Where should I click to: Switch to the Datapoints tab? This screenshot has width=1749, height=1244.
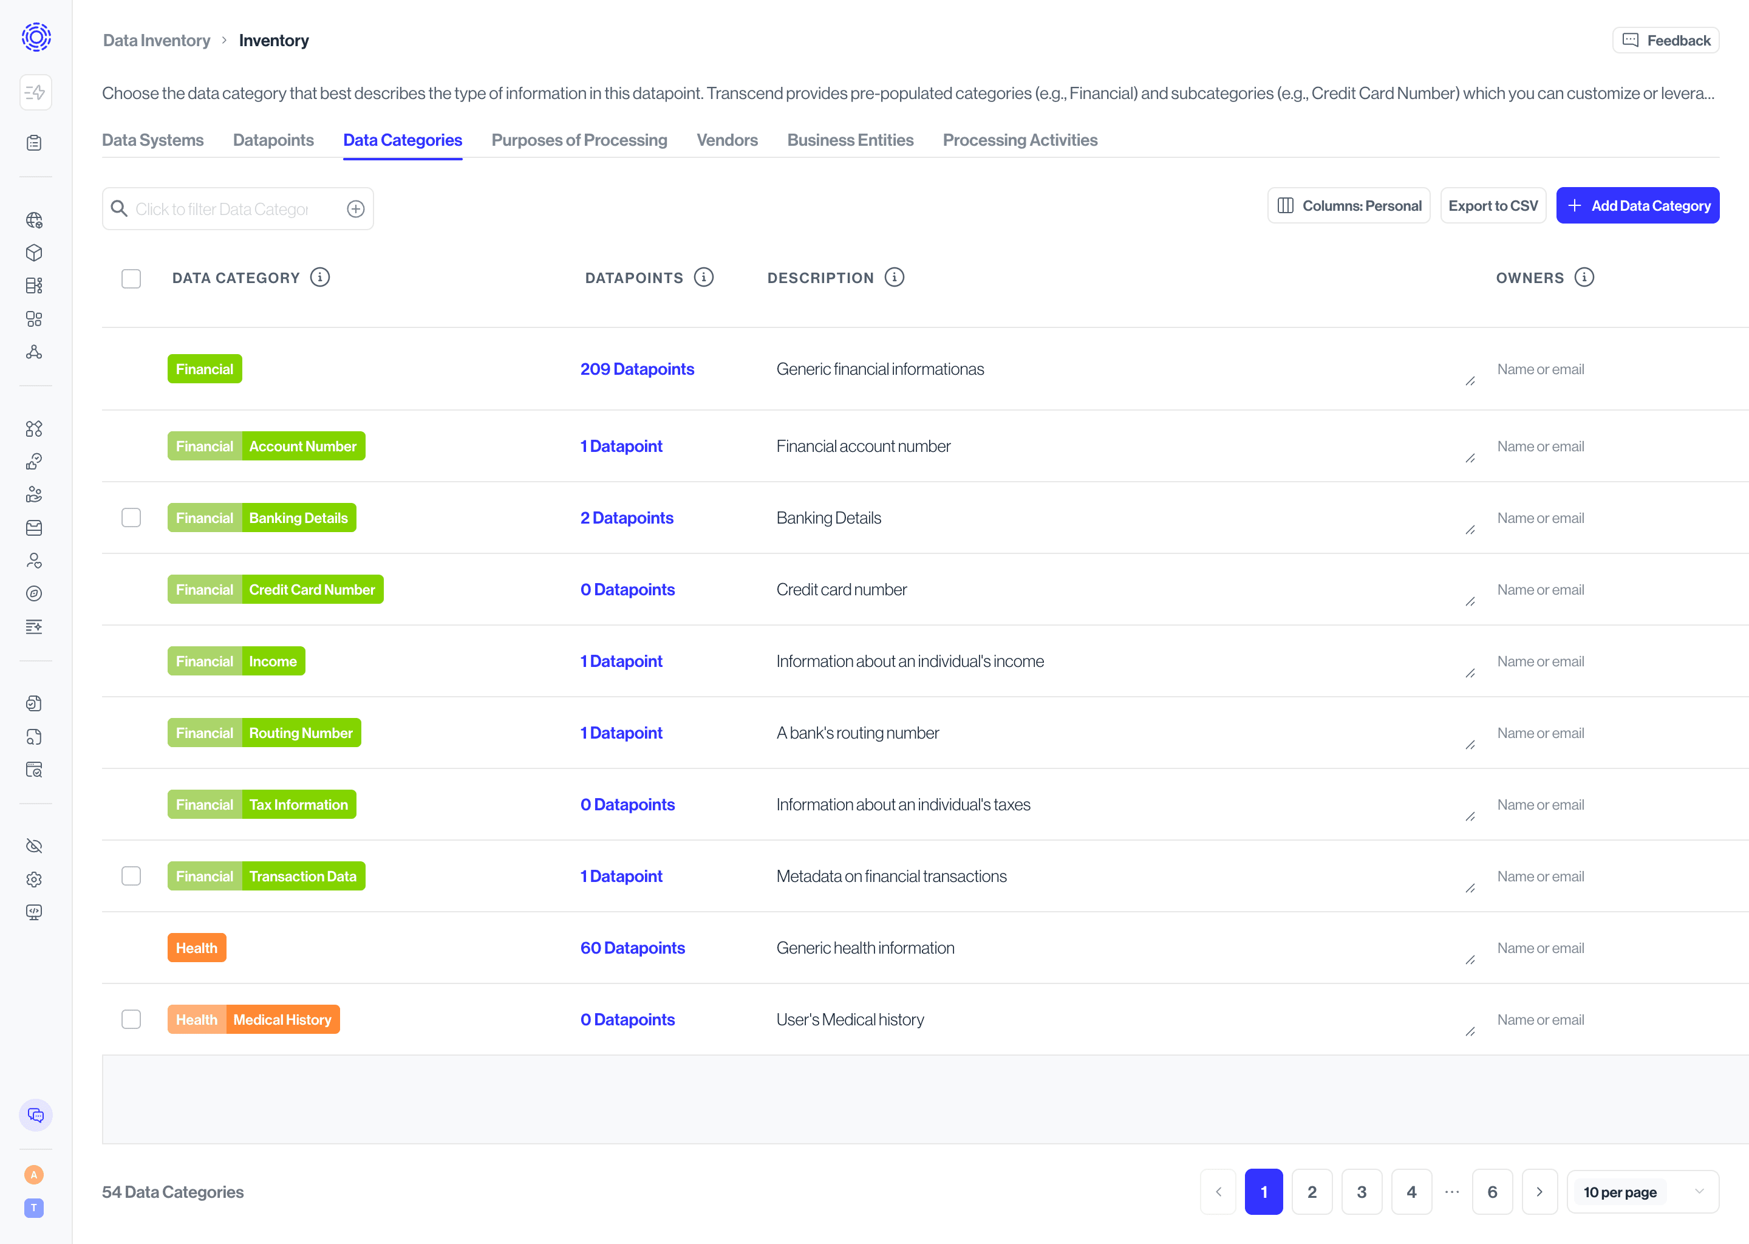[x=273, y=140]
